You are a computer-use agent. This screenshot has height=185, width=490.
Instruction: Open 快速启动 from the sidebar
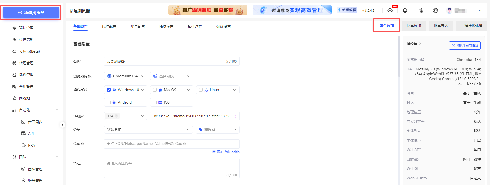pyautogui.click(x=23, y=40)
